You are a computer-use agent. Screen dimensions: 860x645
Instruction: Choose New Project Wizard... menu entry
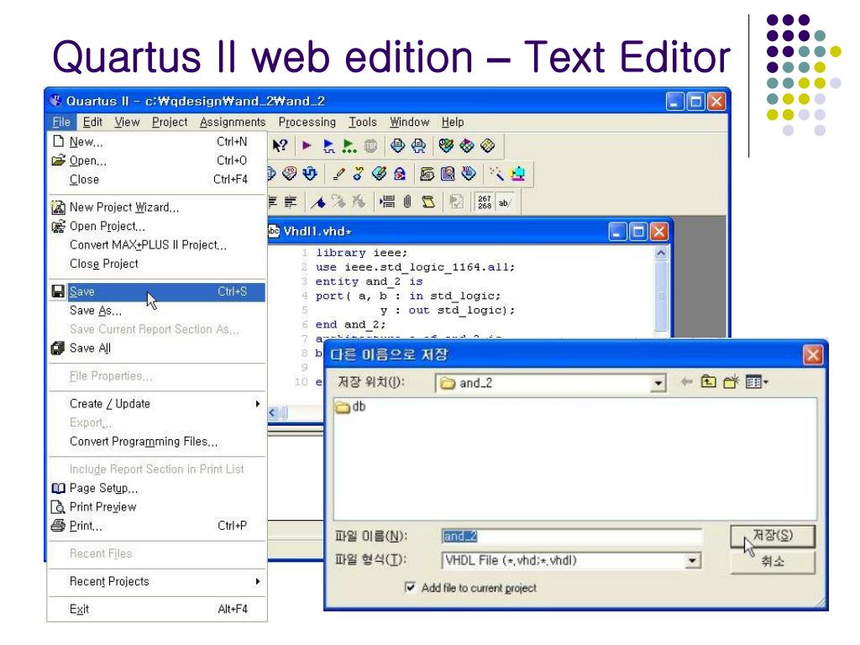pyautogui.click(x=157, y=207)
